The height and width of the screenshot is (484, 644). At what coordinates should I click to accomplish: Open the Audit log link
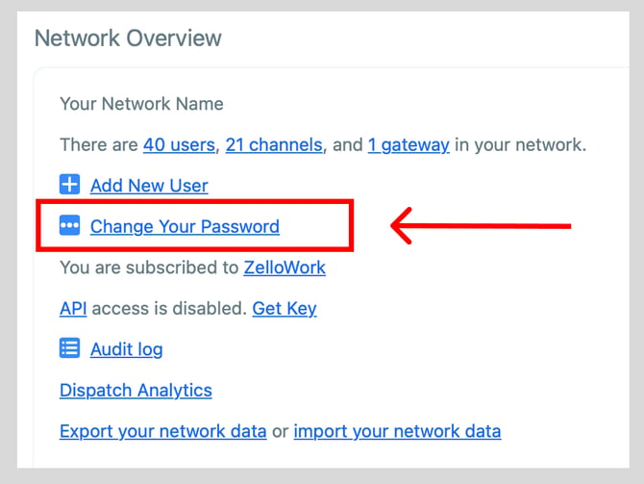(x=127, y=349)
